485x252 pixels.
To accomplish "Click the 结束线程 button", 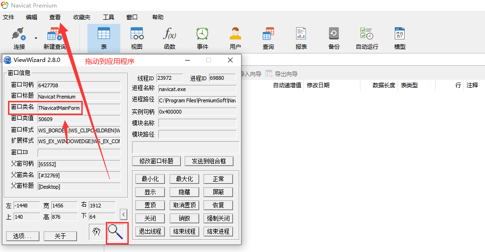I will click(x=184, y=231).
